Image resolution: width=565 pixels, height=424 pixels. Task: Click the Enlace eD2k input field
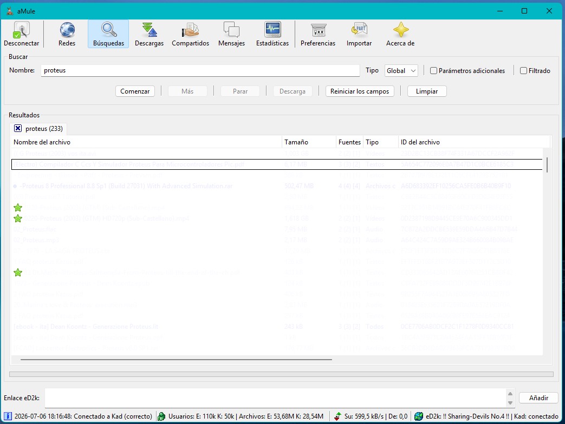pos(276,398)
